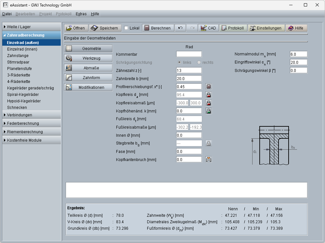The image size is (325, 243).
Task: Open the Extras menu
Action: (x=81, y=14)
